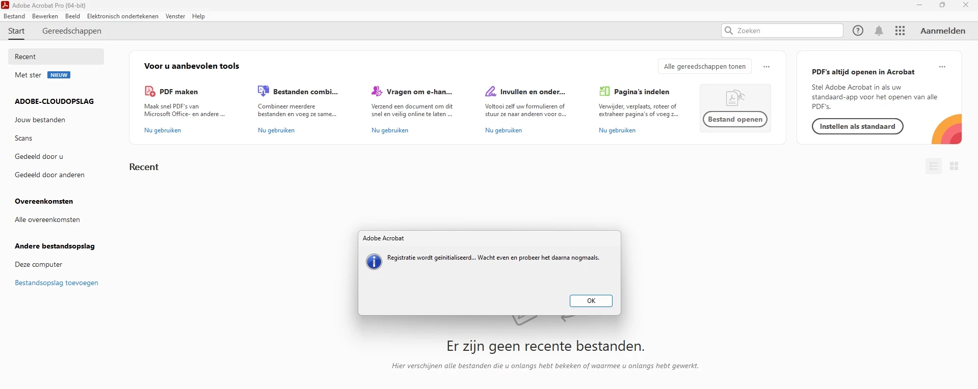This screenshot has width=978, height=389.
Task: Click Nu gebruiken under Bestanden combineren
Action: tap(276, 130)
